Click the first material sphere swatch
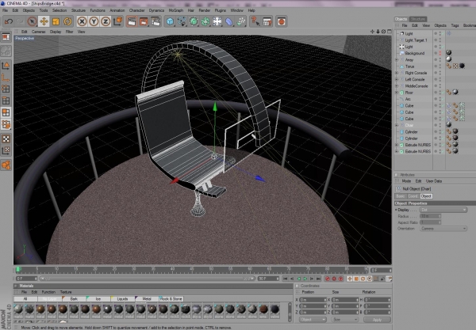 [x=18, y=309]
